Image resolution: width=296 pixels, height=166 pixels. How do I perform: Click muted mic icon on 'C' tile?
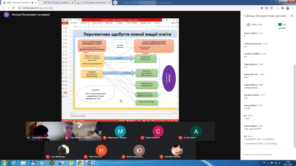(x=142, y=138)
